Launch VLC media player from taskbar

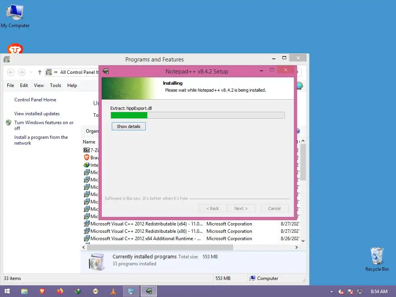pyautogui.click(x=113, y=291)
